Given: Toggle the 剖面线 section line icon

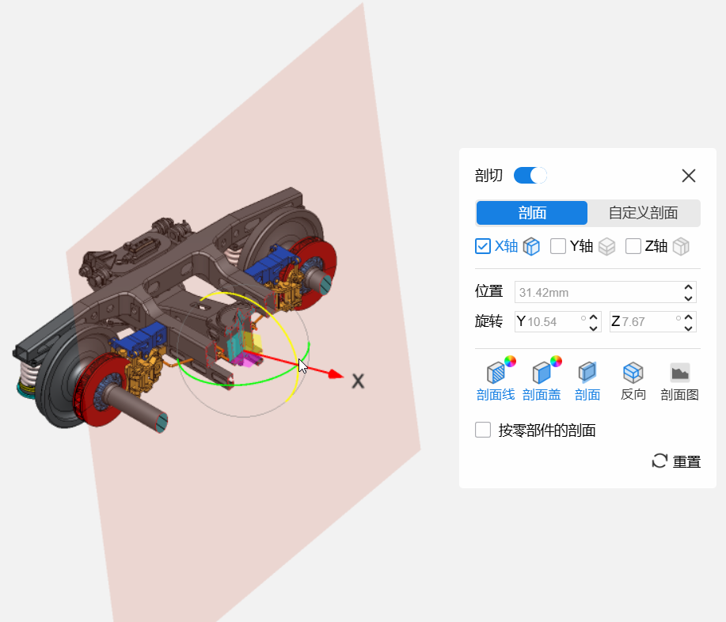Looking at the screenshot, I should pos(496,372).
